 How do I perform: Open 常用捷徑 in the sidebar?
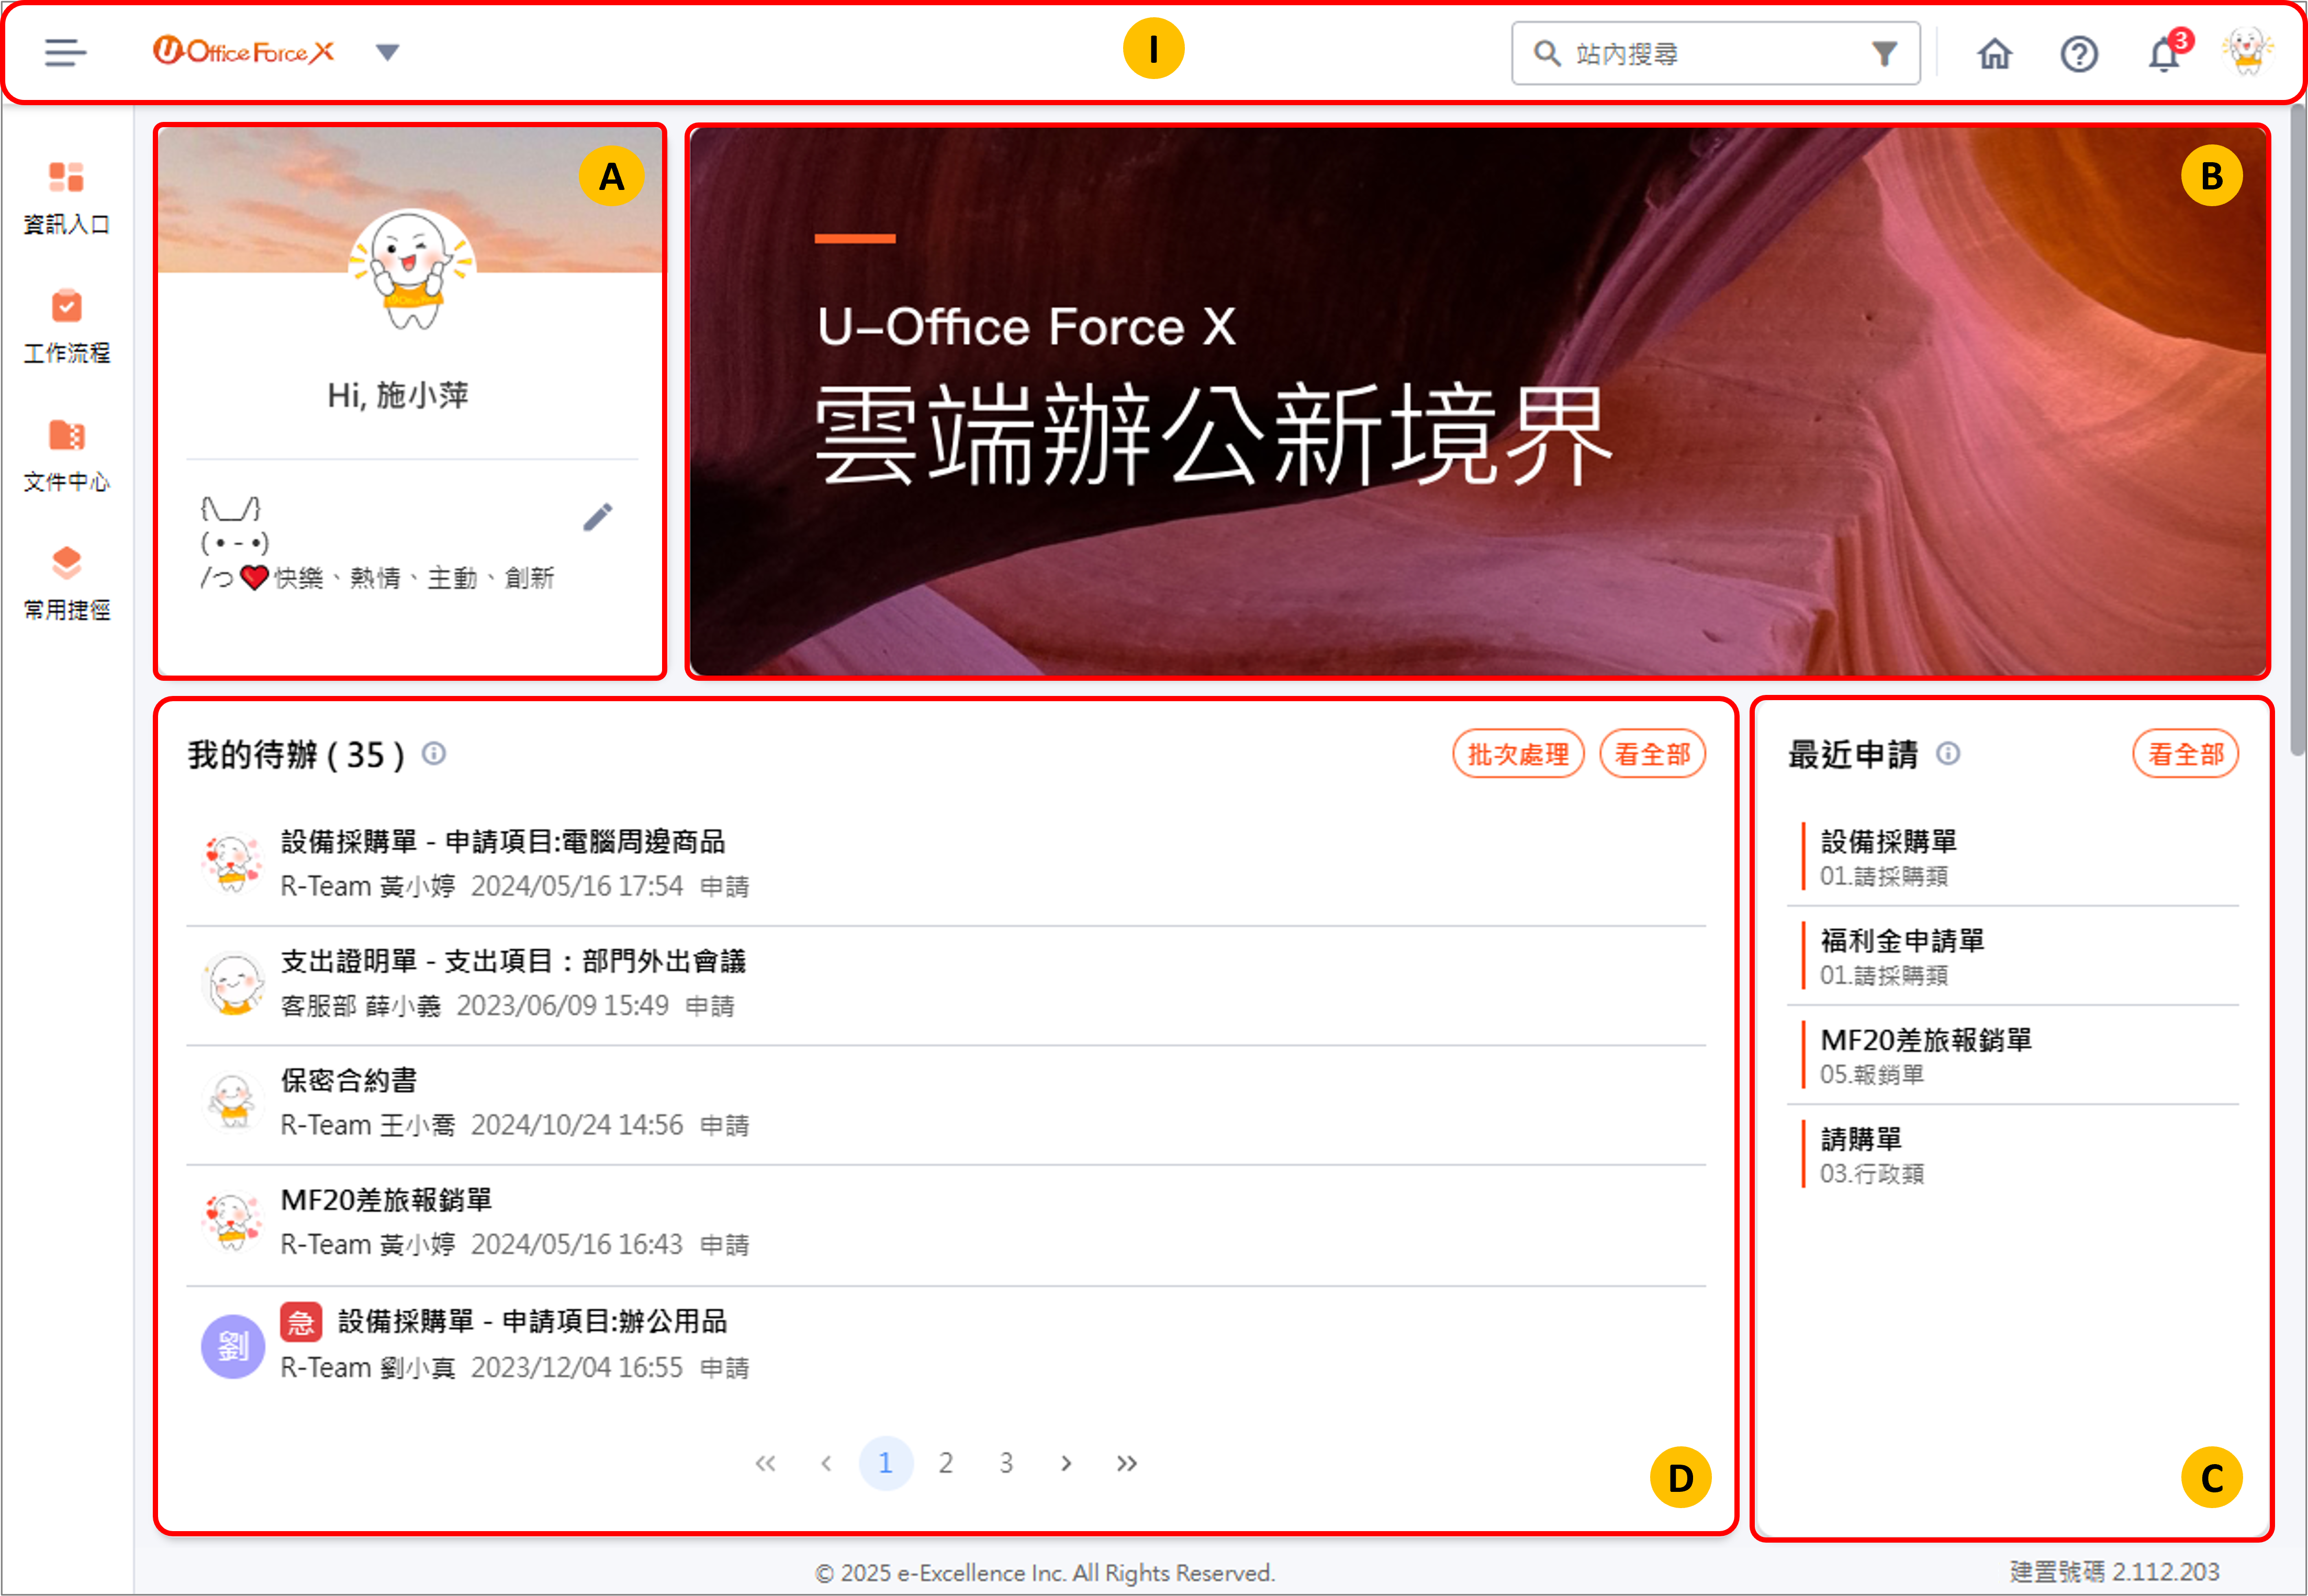[x=66, y=583]
